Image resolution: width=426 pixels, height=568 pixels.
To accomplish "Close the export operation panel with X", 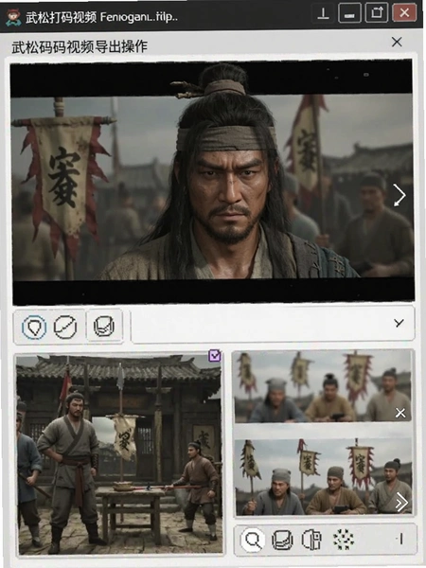I will coord(397,42).
